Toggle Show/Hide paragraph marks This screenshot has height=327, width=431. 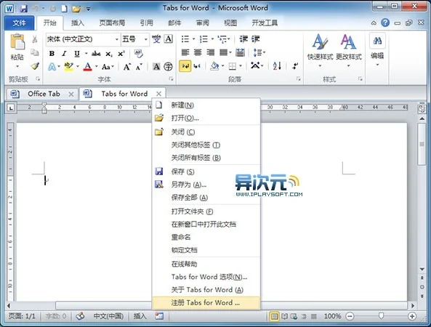tap(295, 66)
